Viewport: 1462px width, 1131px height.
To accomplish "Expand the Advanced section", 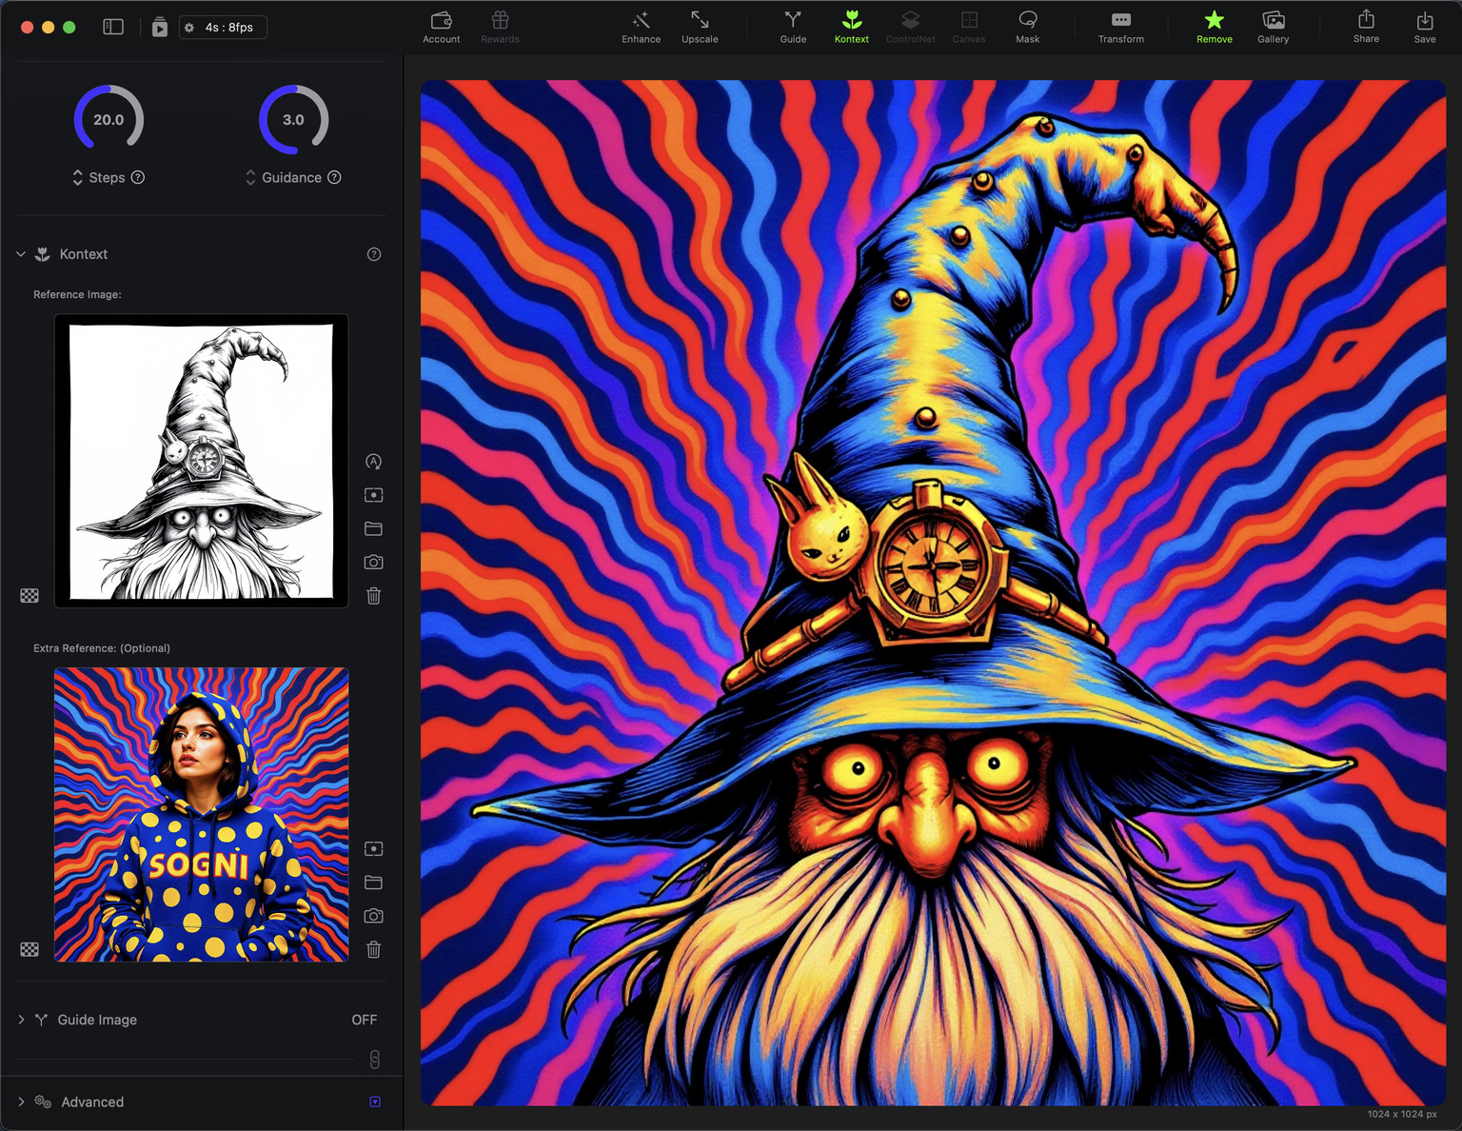I will click(21, 1101).
